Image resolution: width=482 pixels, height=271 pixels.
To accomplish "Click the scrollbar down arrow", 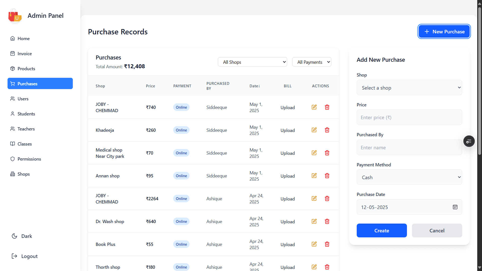I will (479, 268).
